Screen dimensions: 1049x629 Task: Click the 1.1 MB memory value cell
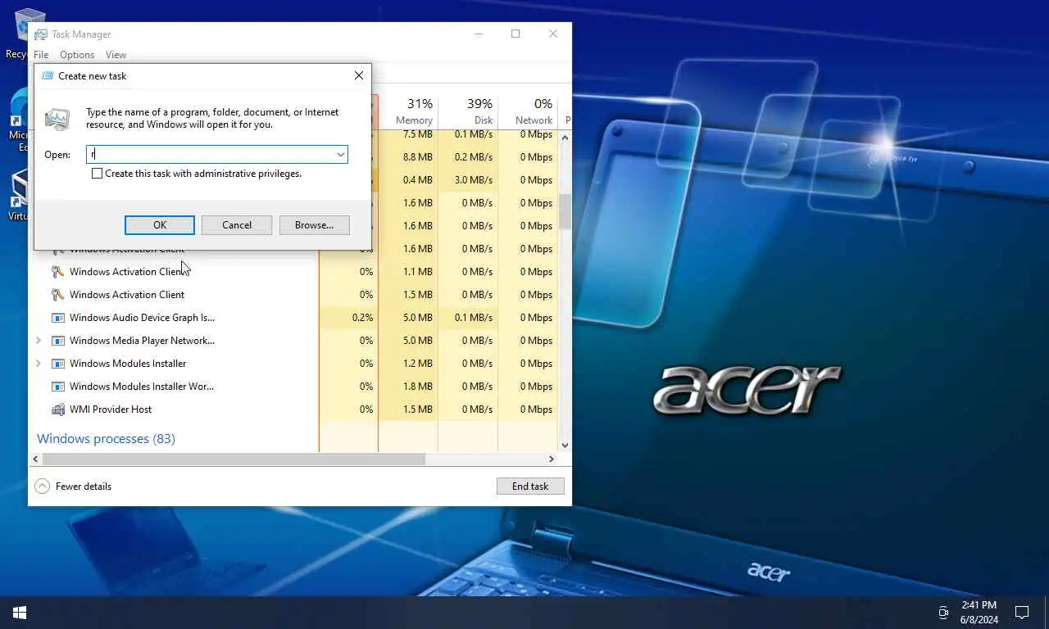[408, 271]
